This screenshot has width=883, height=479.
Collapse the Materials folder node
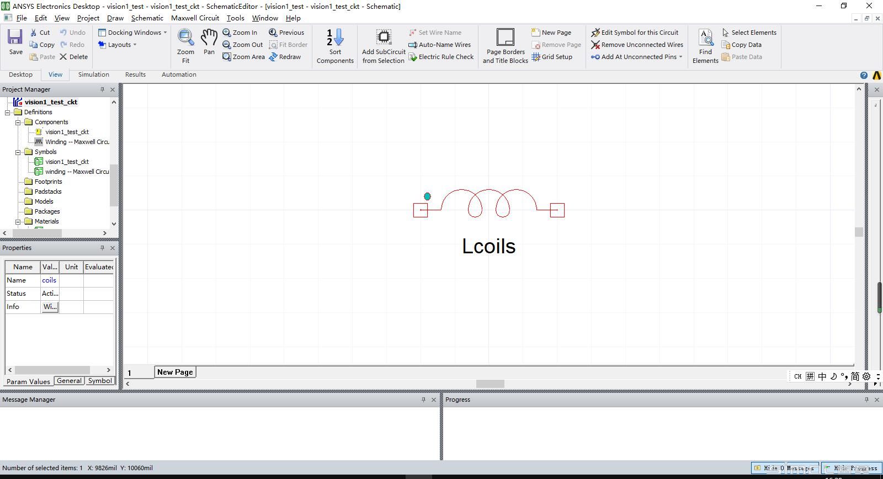18,221
